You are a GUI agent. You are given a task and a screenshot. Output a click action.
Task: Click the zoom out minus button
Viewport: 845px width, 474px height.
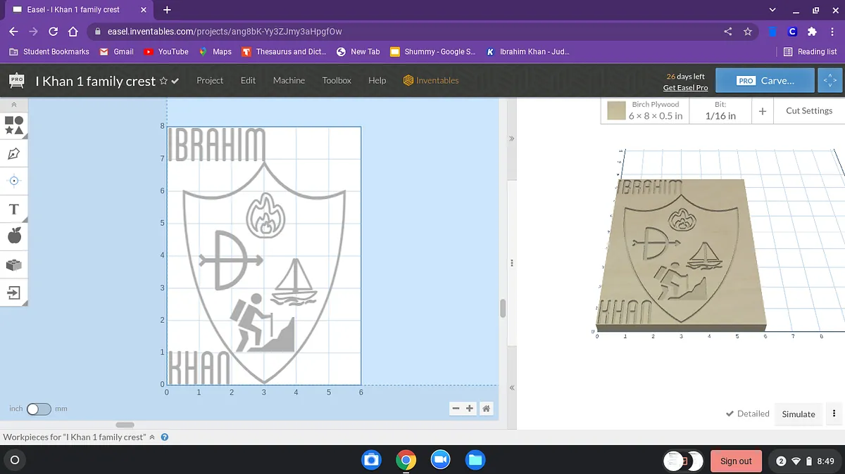(x=456, y=409)
